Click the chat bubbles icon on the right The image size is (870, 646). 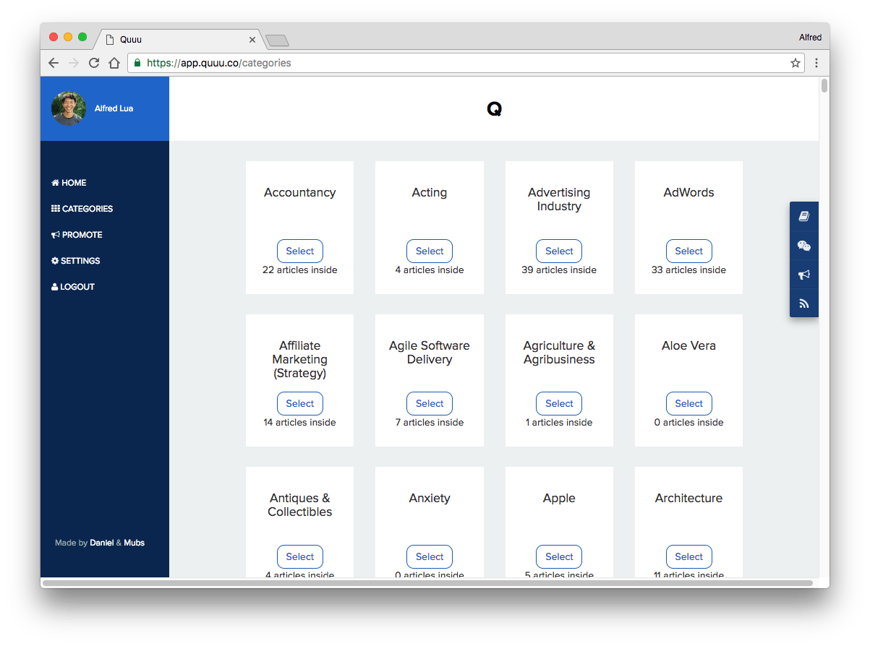[803, 245]
